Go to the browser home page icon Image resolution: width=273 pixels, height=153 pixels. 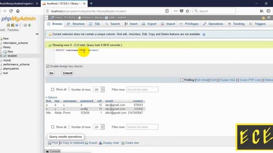coord(18,11)
